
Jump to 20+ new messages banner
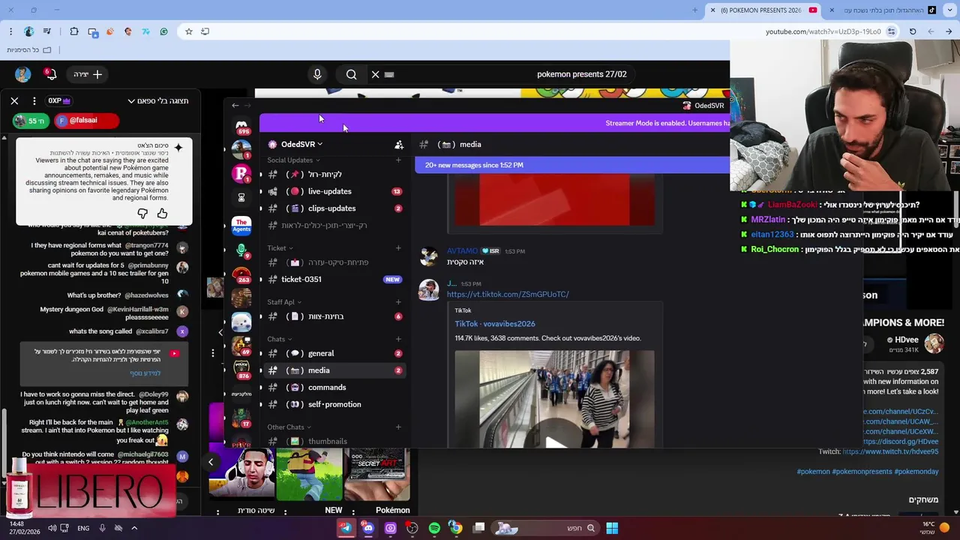[x=572, y=165]
